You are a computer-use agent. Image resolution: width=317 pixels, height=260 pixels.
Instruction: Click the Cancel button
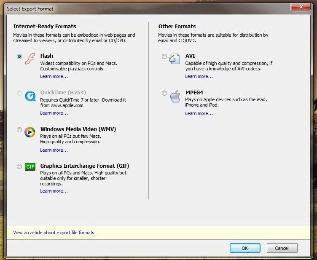(282, 248)
